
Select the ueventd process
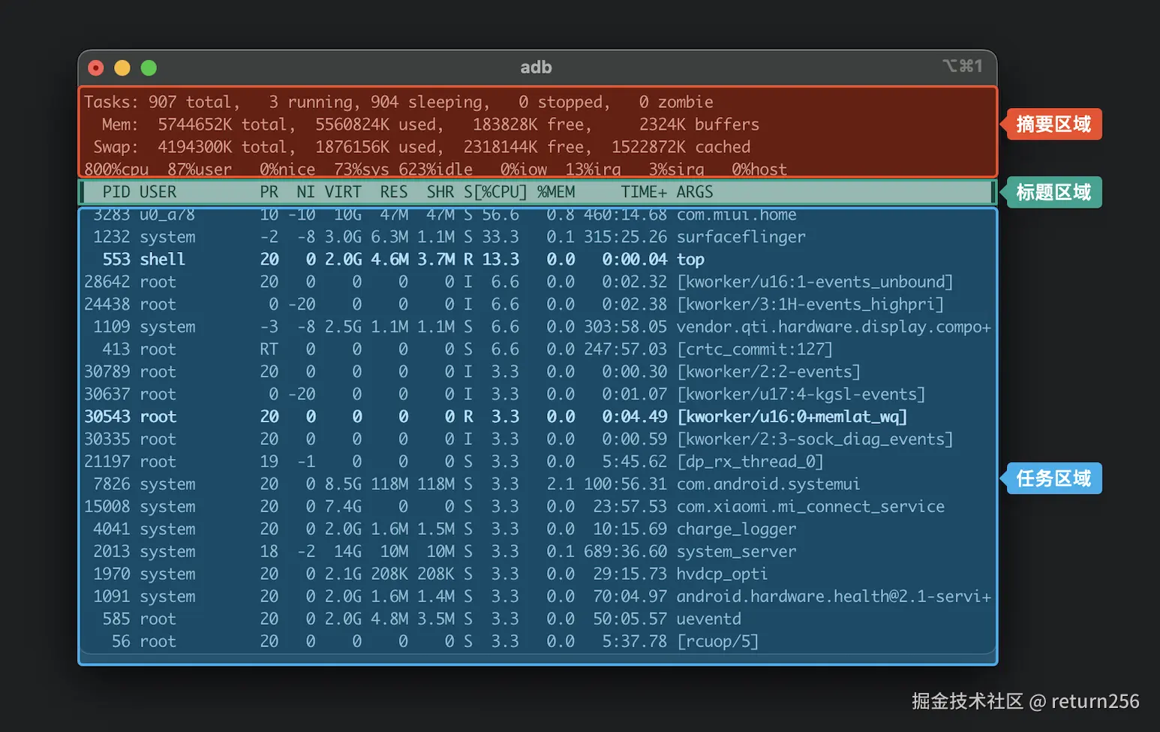pos(708,619)
